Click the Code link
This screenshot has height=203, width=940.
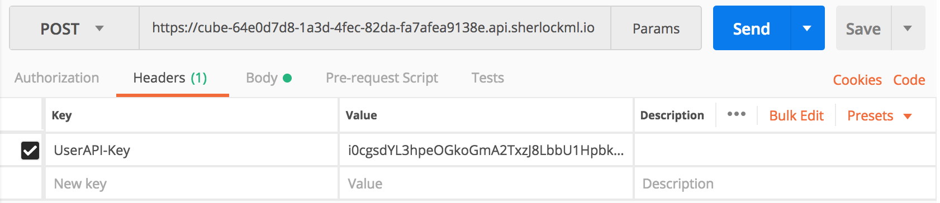pos(909,80)
